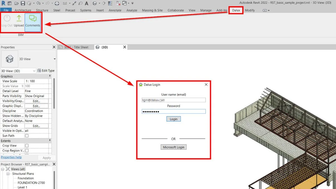
Task: Click the Synchronize with central icon
Action: click(29, 3)
